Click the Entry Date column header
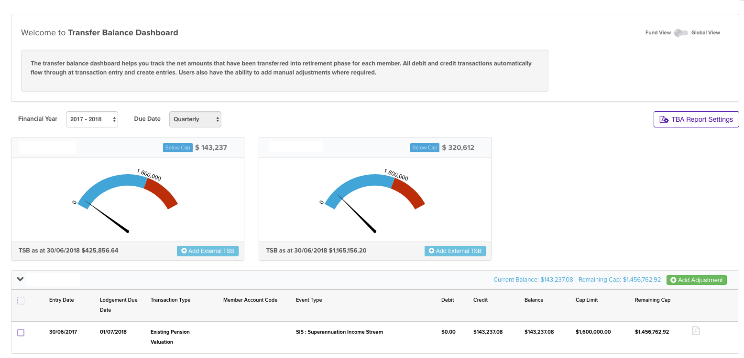Image resolution: width=744 pixels, height=358 pixels. tap(61, 300)
